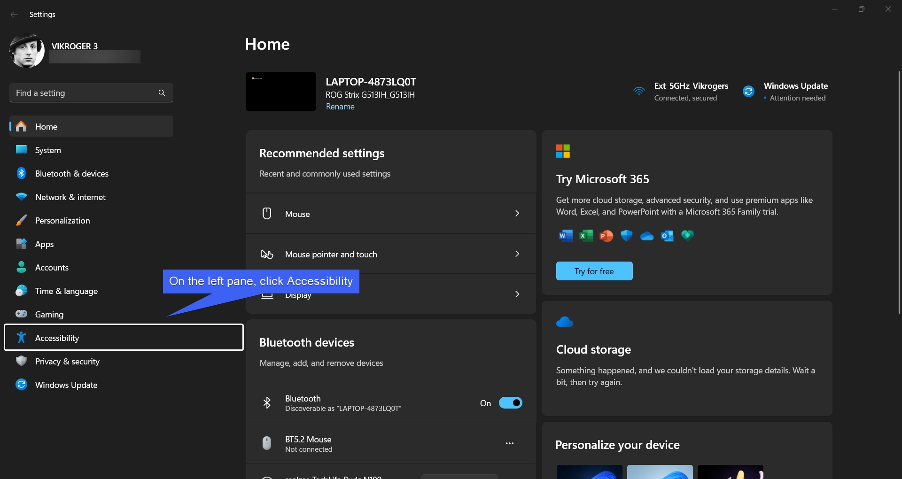
Task: Click the VIKROGER 3 account name
Action: click(75, 46)
